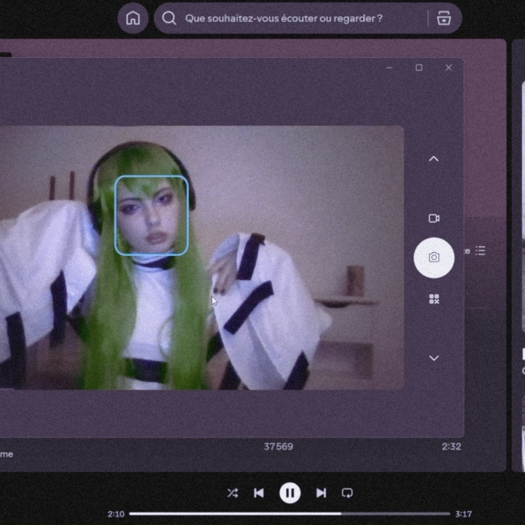Click the search magnifier icon
Image resolution: width=525 pixels, height=525 pixels.
[169, 18]
